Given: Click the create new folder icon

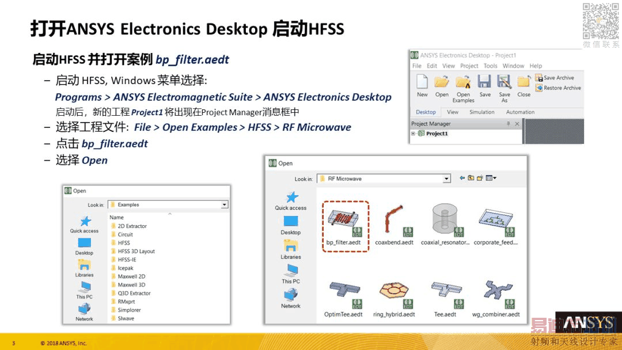Looking at the screenshot, I should (480, 178).
